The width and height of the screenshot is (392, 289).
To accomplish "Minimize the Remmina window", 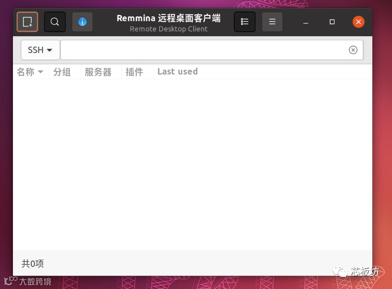I will [x=305, y=22].
